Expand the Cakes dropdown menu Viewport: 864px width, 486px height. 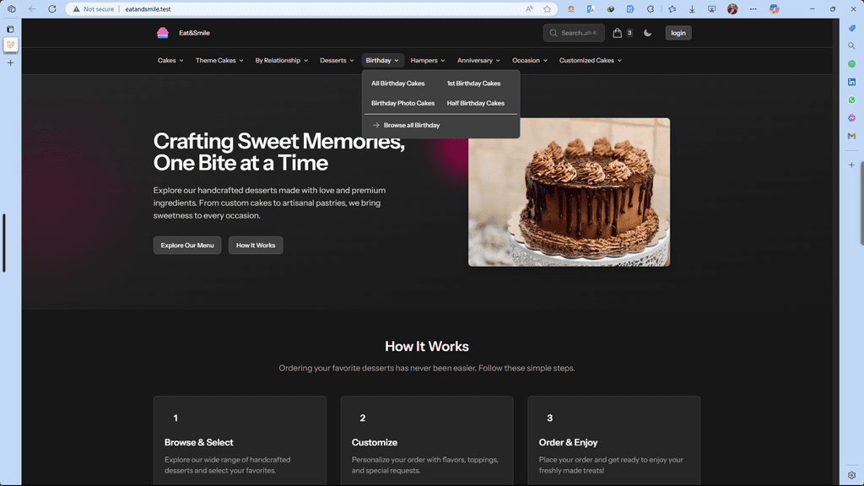[170, 60]
